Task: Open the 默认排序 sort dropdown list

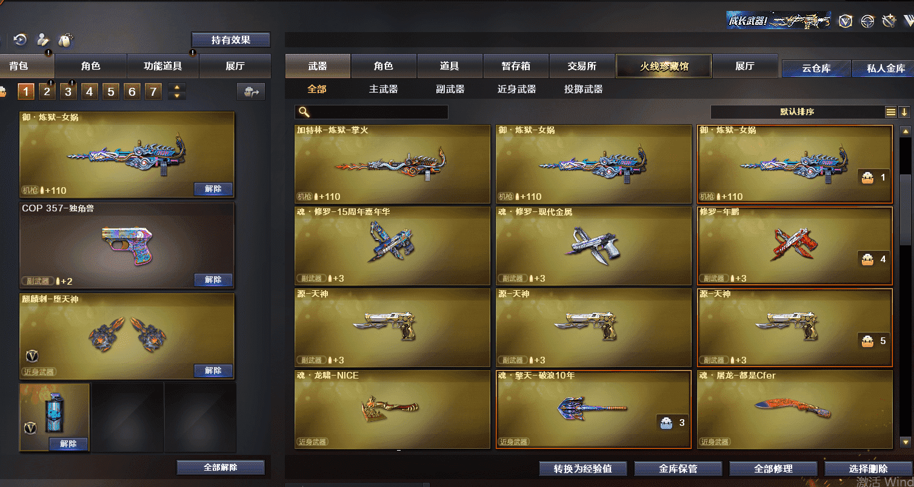Action: (x=798, y=112)
